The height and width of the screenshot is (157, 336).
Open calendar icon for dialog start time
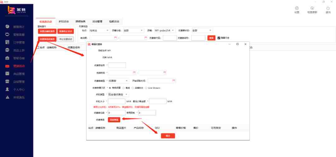(134, 73)
